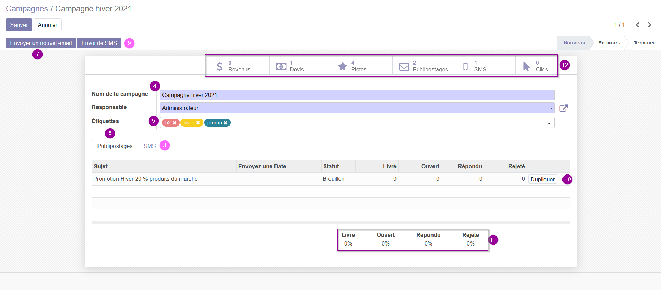The image size is (661, 290).
Task: Switch to the SMS tab
Action: [150, 146]
